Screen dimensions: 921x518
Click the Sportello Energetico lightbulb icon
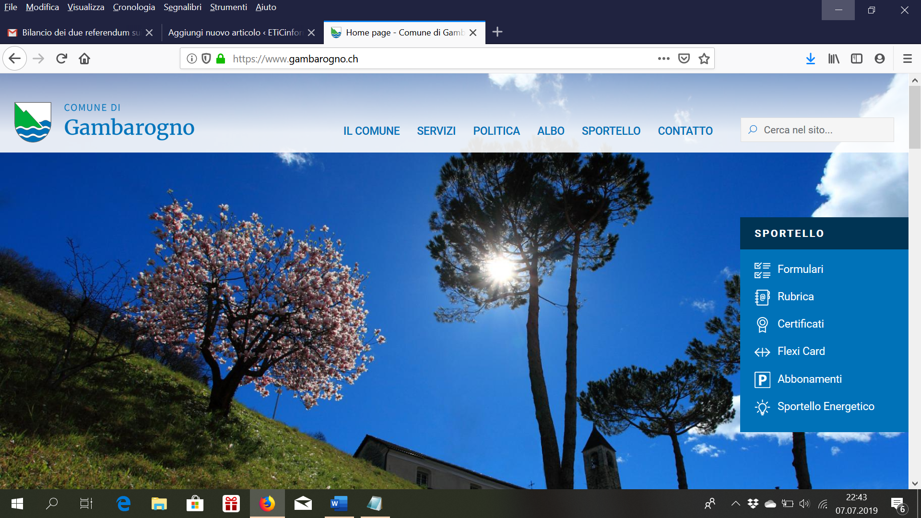coord(762,407)
